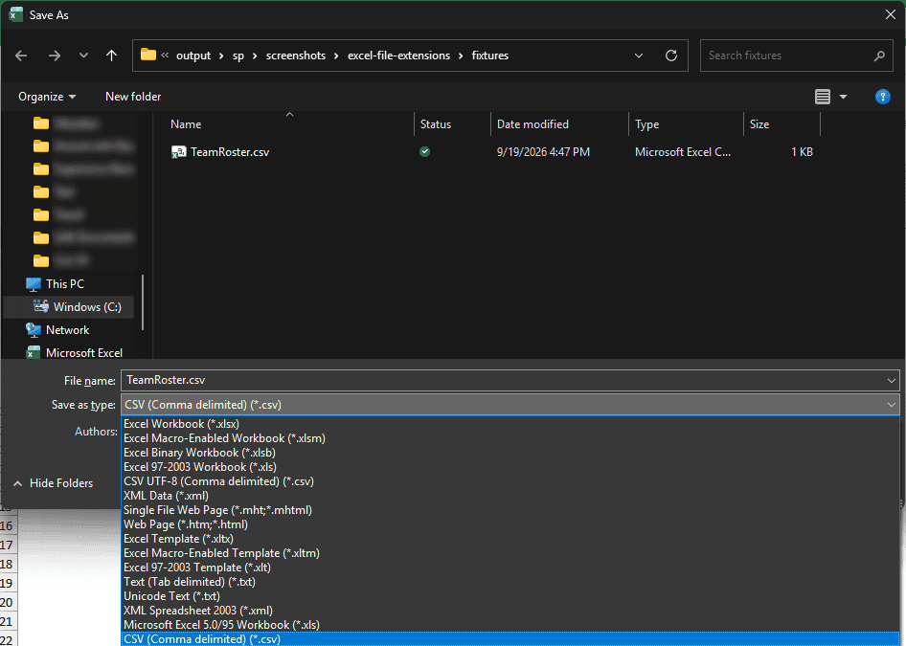Screen dimensions: 906x646
Task: Sort by Date modified column
Action: pyautogui.click(x=559, y=124)
